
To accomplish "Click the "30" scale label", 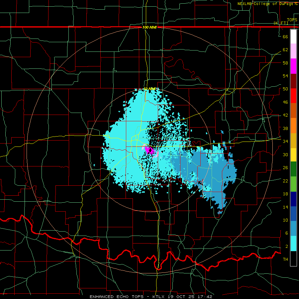I will [x=285, y=154].
